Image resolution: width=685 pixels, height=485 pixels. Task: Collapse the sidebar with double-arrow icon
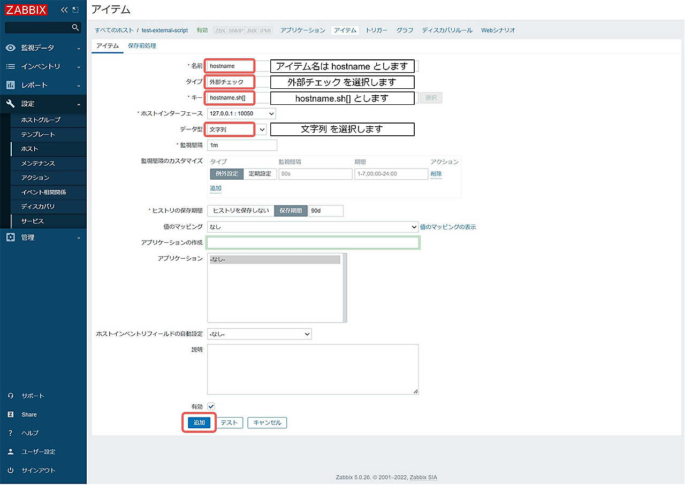64,10
